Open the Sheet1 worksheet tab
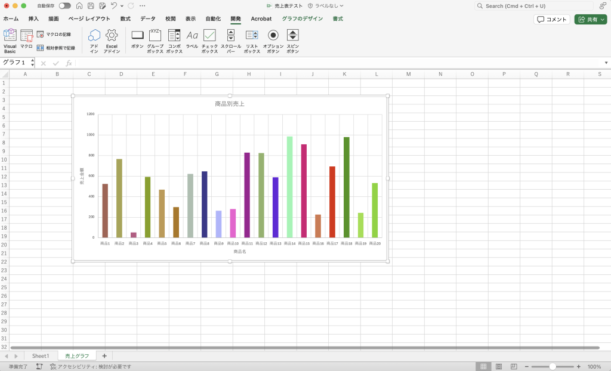The image size is (611, 371). (x=41, y=356)
